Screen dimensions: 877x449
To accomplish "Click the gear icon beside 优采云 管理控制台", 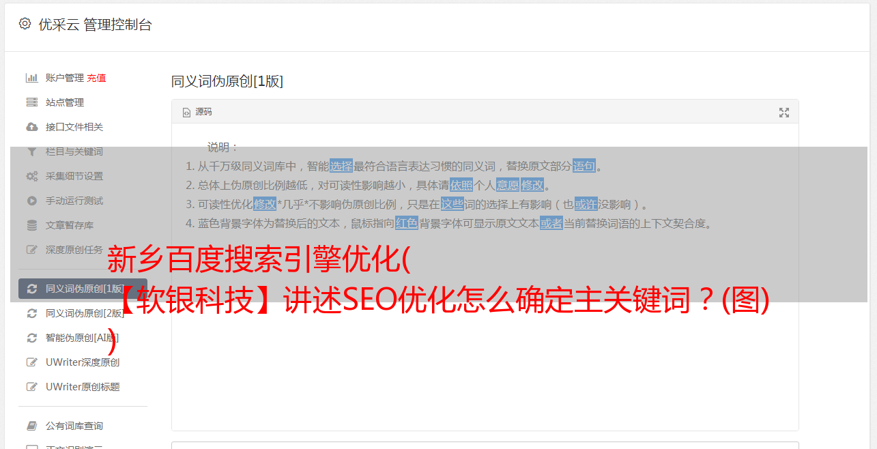I will pos(25,24).
